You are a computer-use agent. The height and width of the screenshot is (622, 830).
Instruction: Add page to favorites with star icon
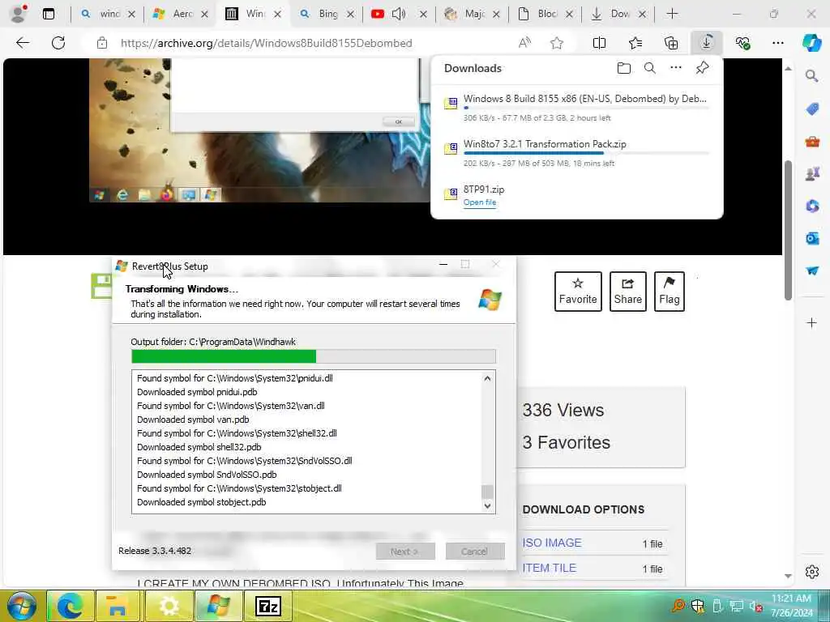(x=556, y=43)
